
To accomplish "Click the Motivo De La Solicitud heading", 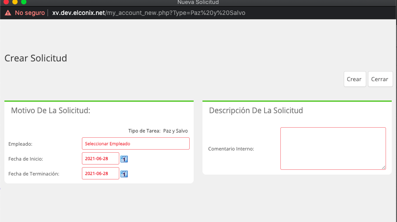I will [x=51, y=111].
